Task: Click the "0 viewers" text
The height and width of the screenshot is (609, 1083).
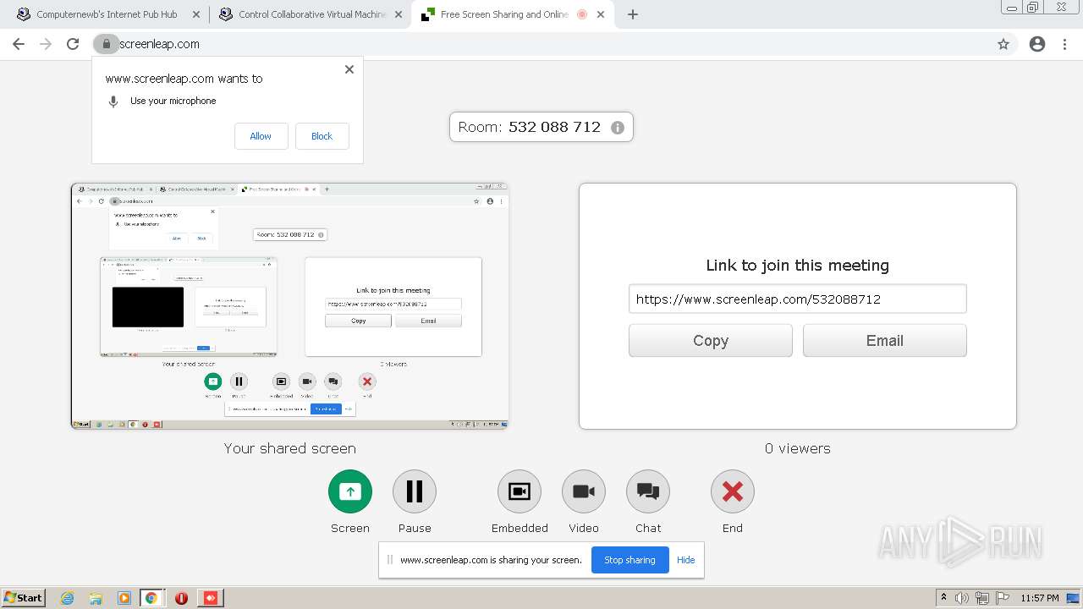Action: pos(798,448)
